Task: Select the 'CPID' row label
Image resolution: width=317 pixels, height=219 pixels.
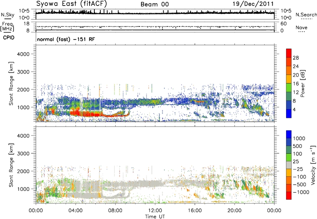Action: (x=9, y=38)
